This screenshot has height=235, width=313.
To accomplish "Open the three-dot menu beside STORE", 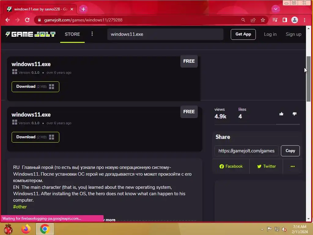I will [x=92, y=34].
